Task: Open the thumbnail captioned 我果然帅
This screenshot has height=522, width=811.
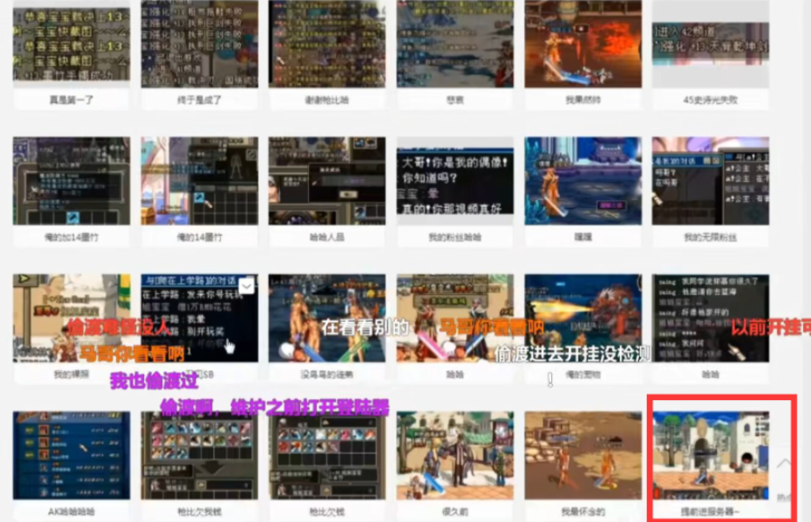Action: pos(583,44)
